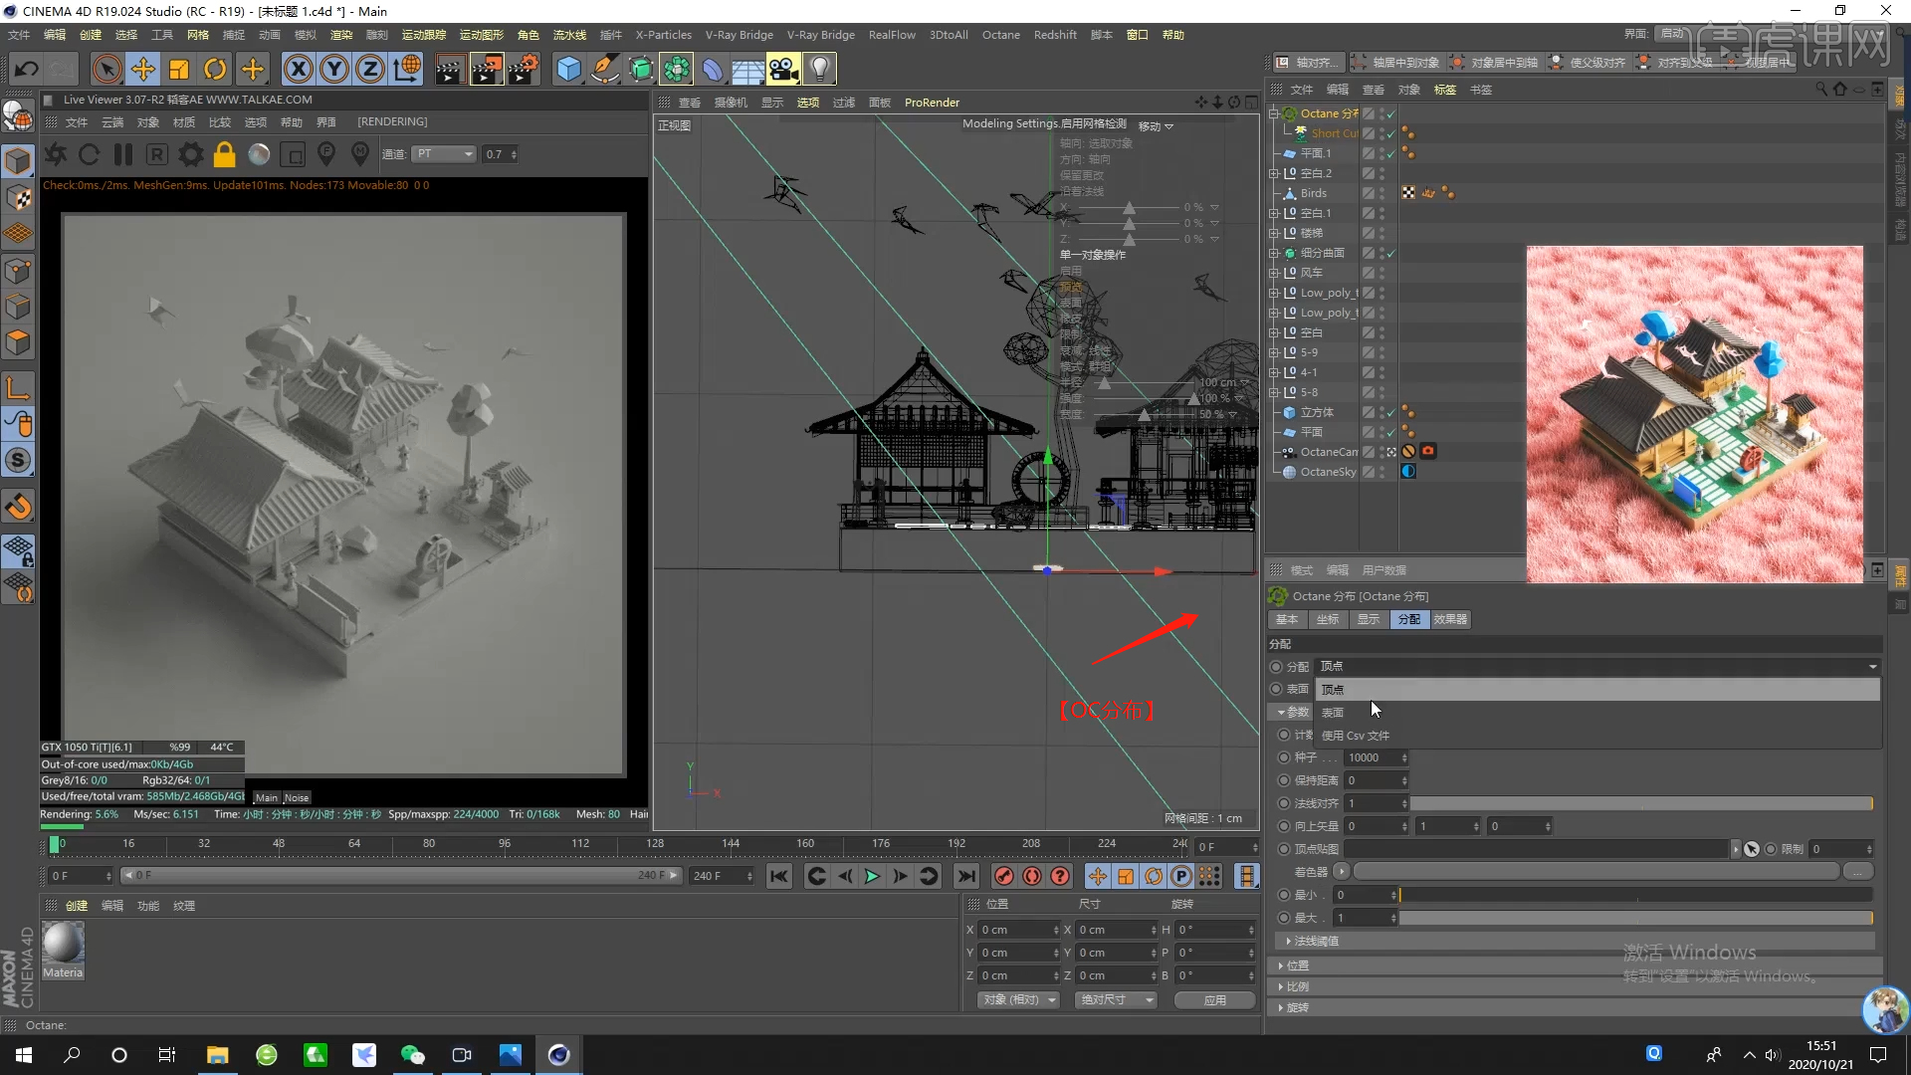Open Octane settings gear icon
Screen dimensions: 1911x1075
click(x=191, y=154)
